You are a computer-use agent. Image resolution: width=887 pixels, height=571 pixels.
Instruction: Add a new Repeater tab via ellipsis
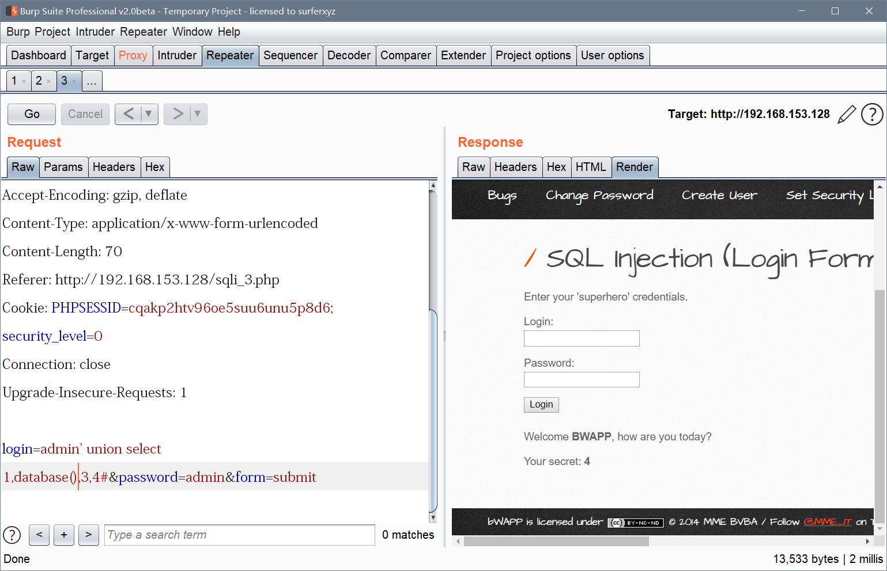click(x=92, y=81)
